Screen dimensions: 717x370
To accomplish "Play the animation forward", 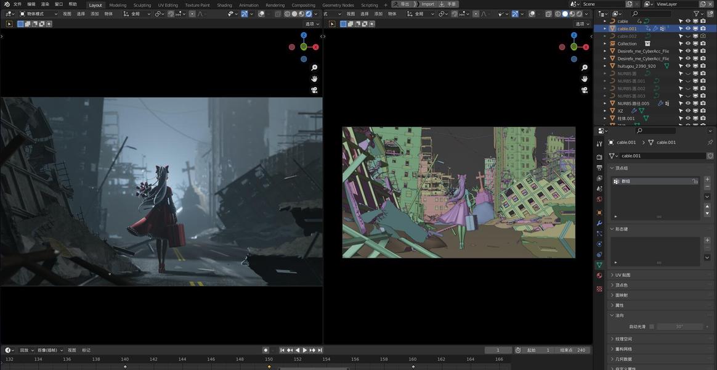I will click(x=305, y=350).
